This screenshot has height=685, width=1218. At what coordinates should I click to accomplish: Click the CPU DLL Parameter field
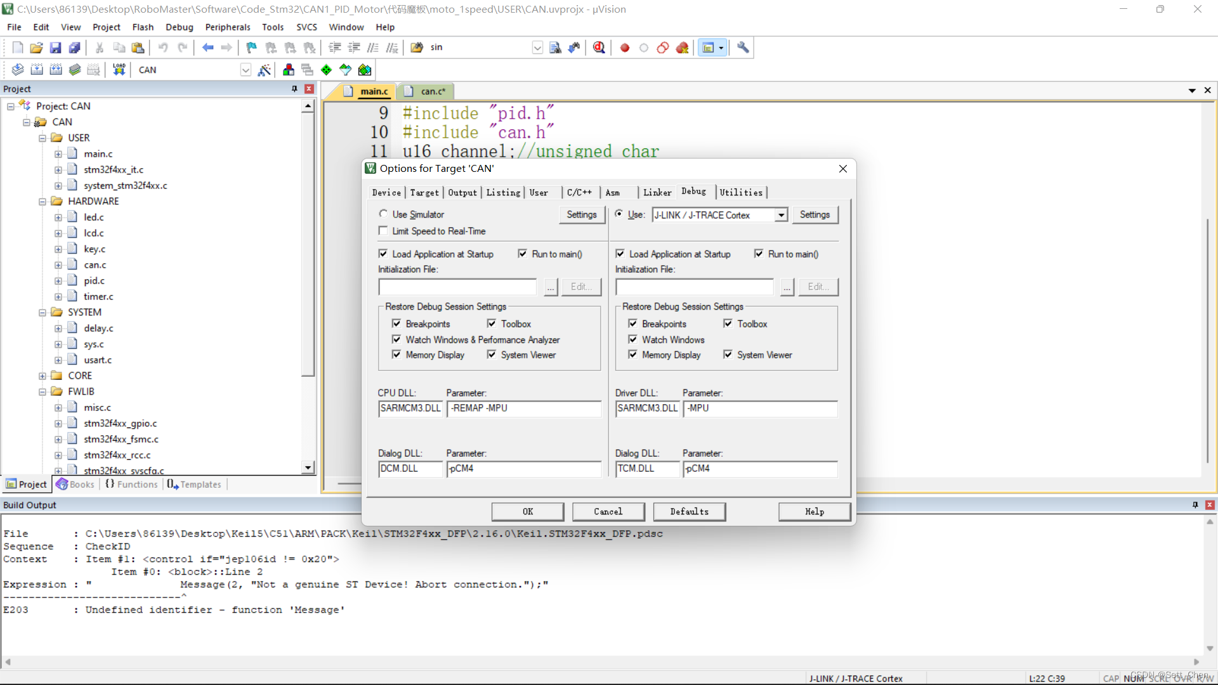click(x=524, y=408)
